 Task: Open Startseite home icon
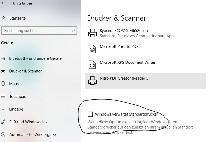coord(3,18)
